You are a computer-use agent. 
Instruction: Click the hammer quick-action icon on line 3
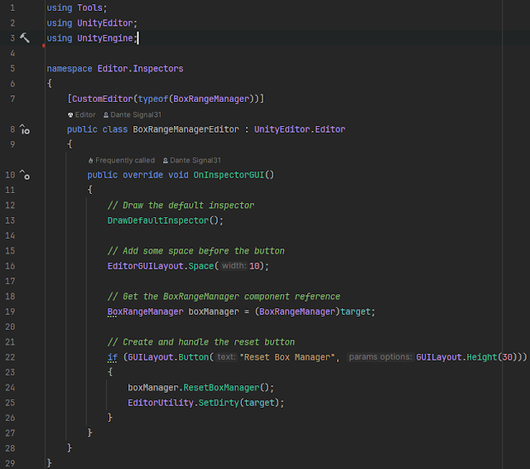tap(24, 38)
